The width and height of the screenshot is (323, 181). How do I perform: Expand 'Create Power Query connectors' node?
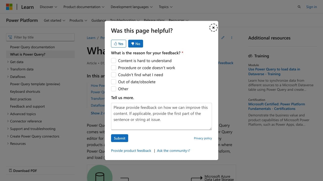pos(35,136)
